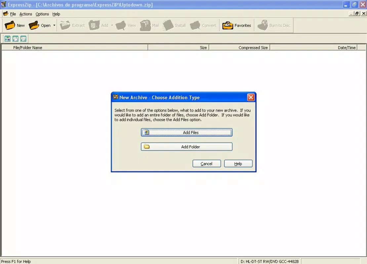Sort by Compressed Size column header
Screen dimensions: 367x264
[x=239, y=48]
